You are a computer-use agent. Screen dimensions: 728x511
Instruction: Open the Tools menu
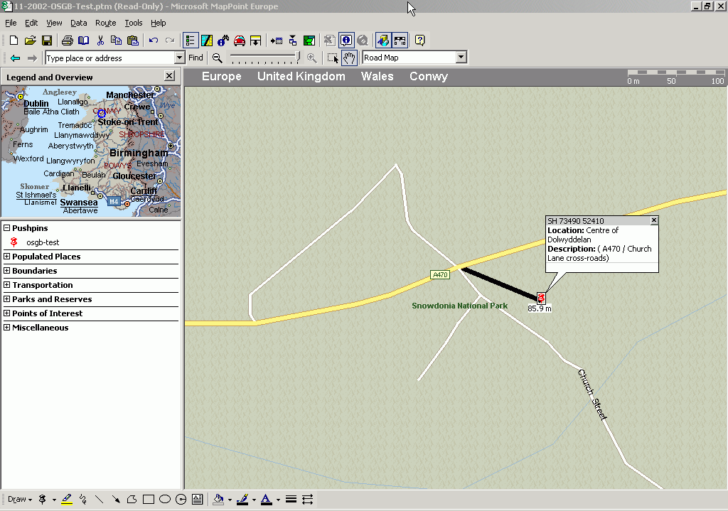point(134,23)
